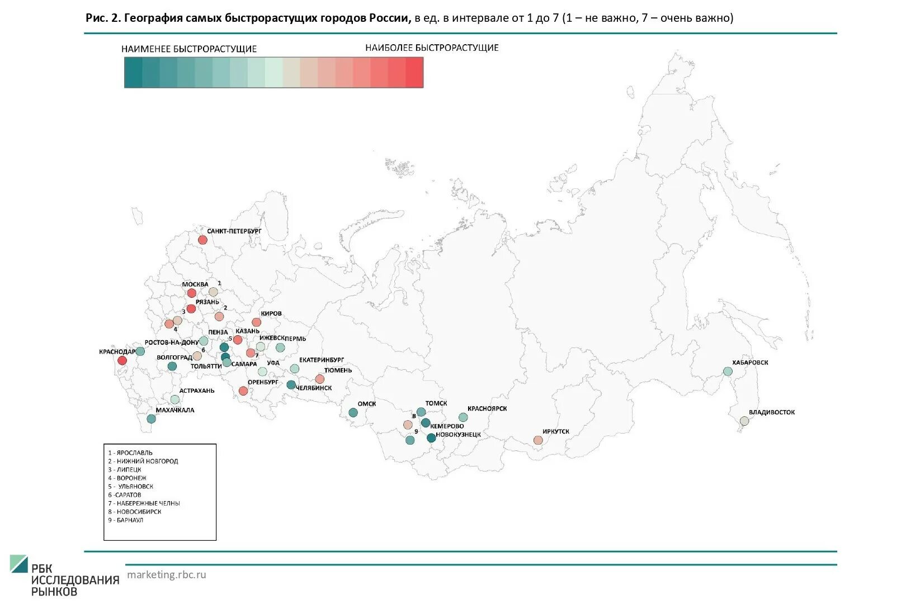This screenshot has width=901, height=614.
Task: Click the 'ТОЛЬЯТТИ' map label
Action: pyautogui.click(x=206, y=367)
